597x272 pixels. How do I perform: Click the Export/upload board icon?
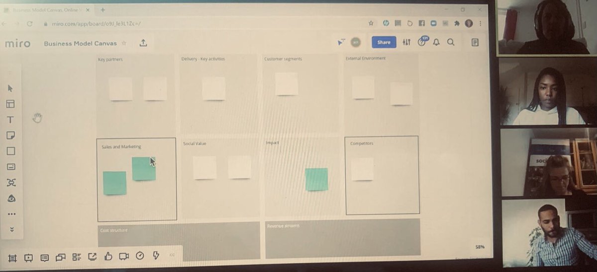tap(143, 43)
